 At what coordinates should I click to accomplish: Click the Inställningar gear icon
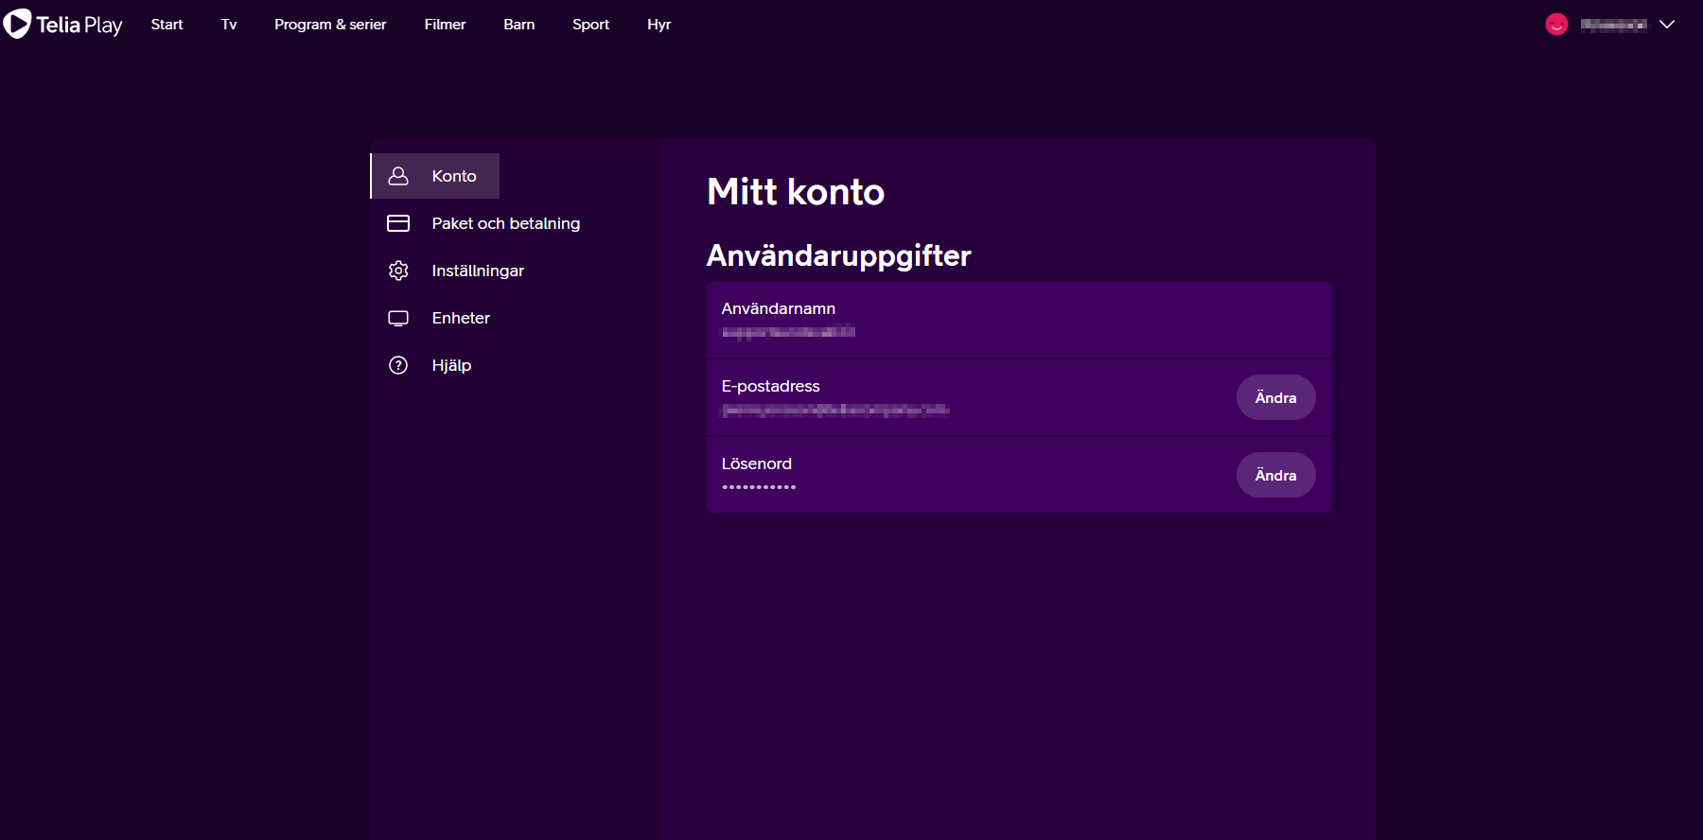[x=398, y=271]
